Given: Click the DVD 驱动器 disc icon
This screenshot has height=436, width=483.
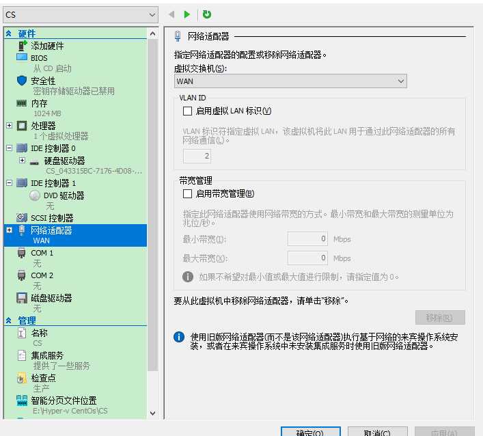Looking at the screenshot, I should coord(35,195).
